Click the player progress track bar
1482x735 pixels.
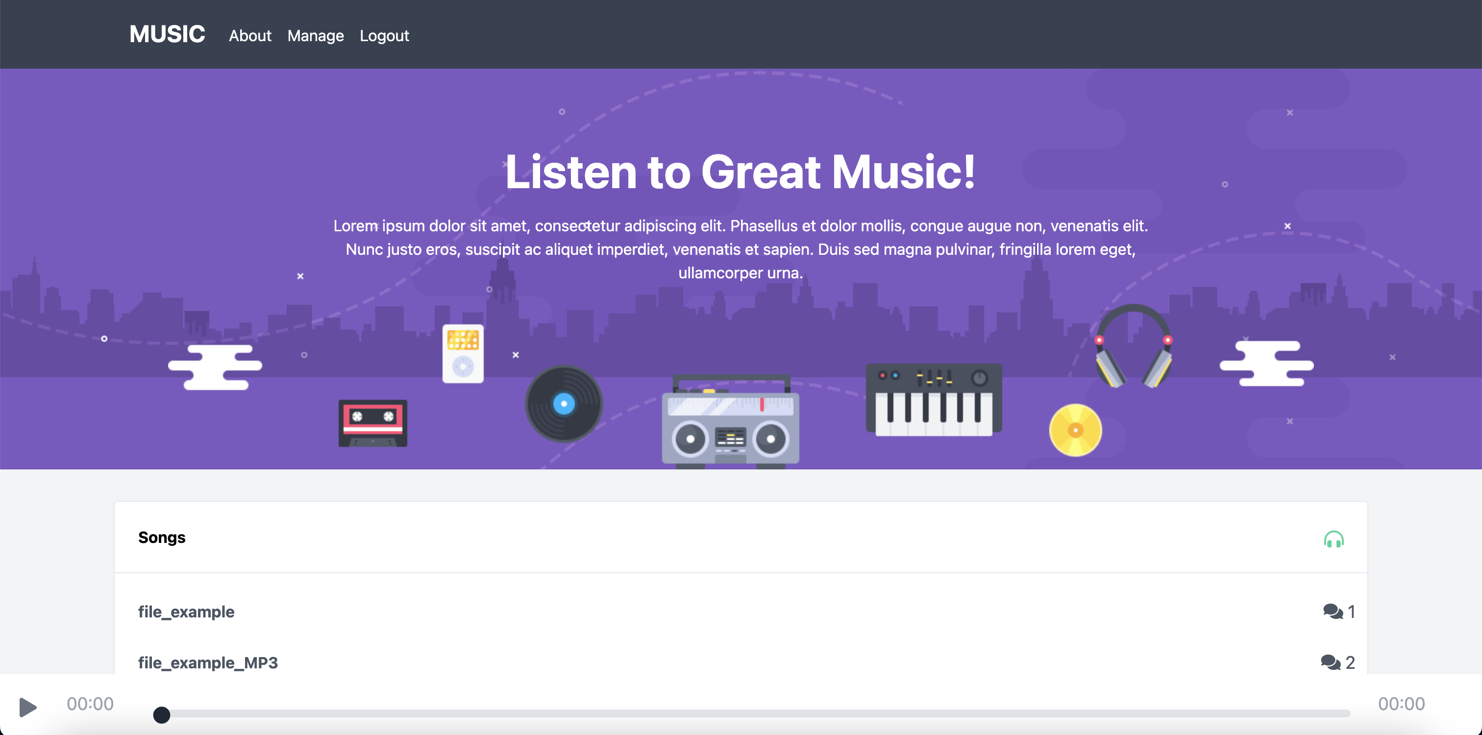[x=751, y=713]
